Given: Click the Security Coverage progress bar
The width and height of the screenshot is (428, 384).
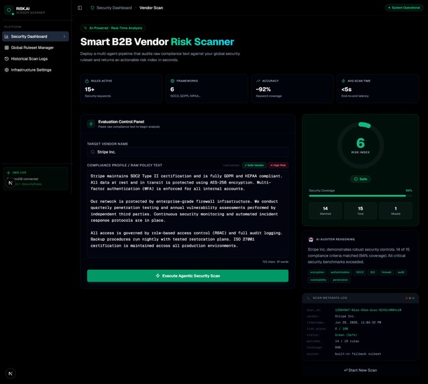Looking at the screenshot, I should (360, 196).
